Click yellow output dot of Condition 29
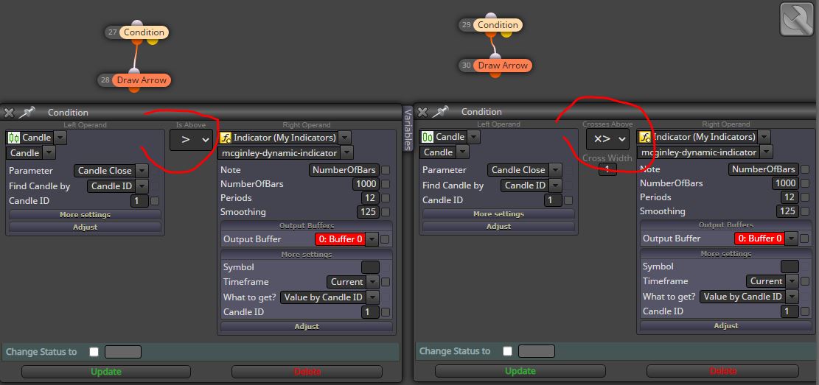819x385 pixels. click(506, 33)
